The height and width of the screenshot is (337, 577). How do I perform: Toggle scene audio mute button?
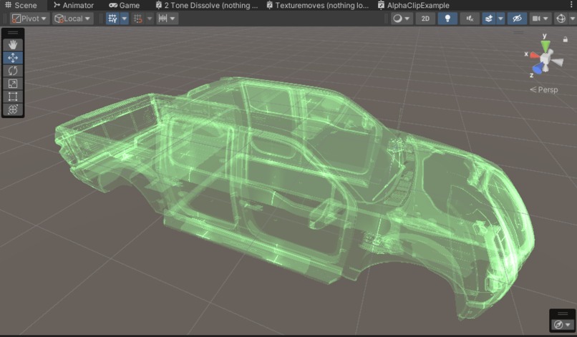tap(470, 19)
